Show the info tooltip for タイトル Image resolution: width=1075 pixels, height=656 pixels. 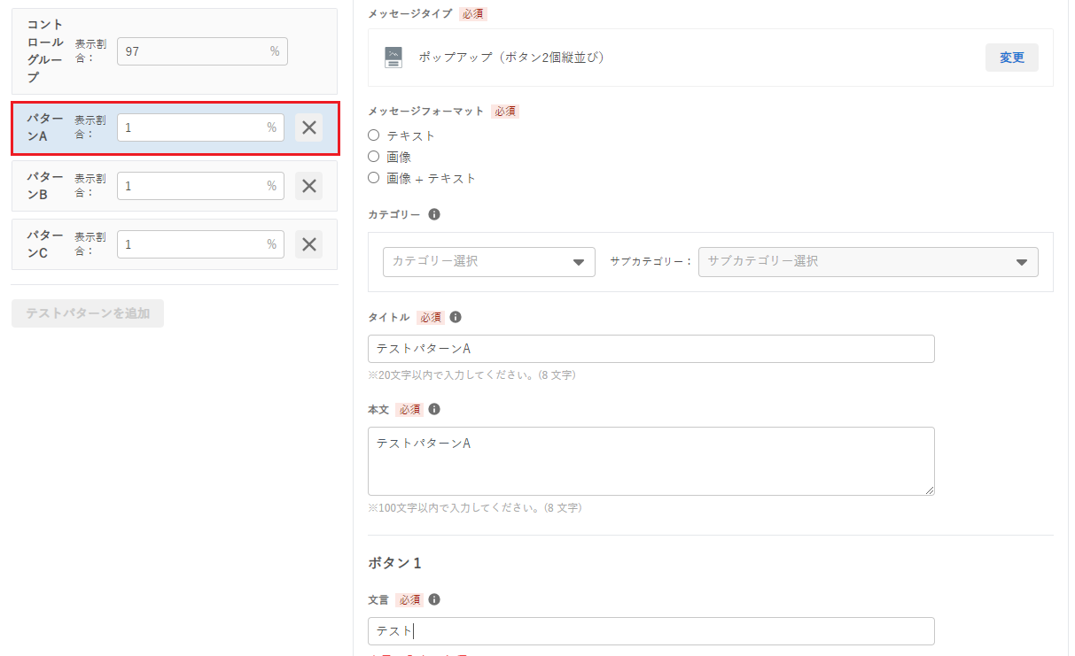coord(456,317)
